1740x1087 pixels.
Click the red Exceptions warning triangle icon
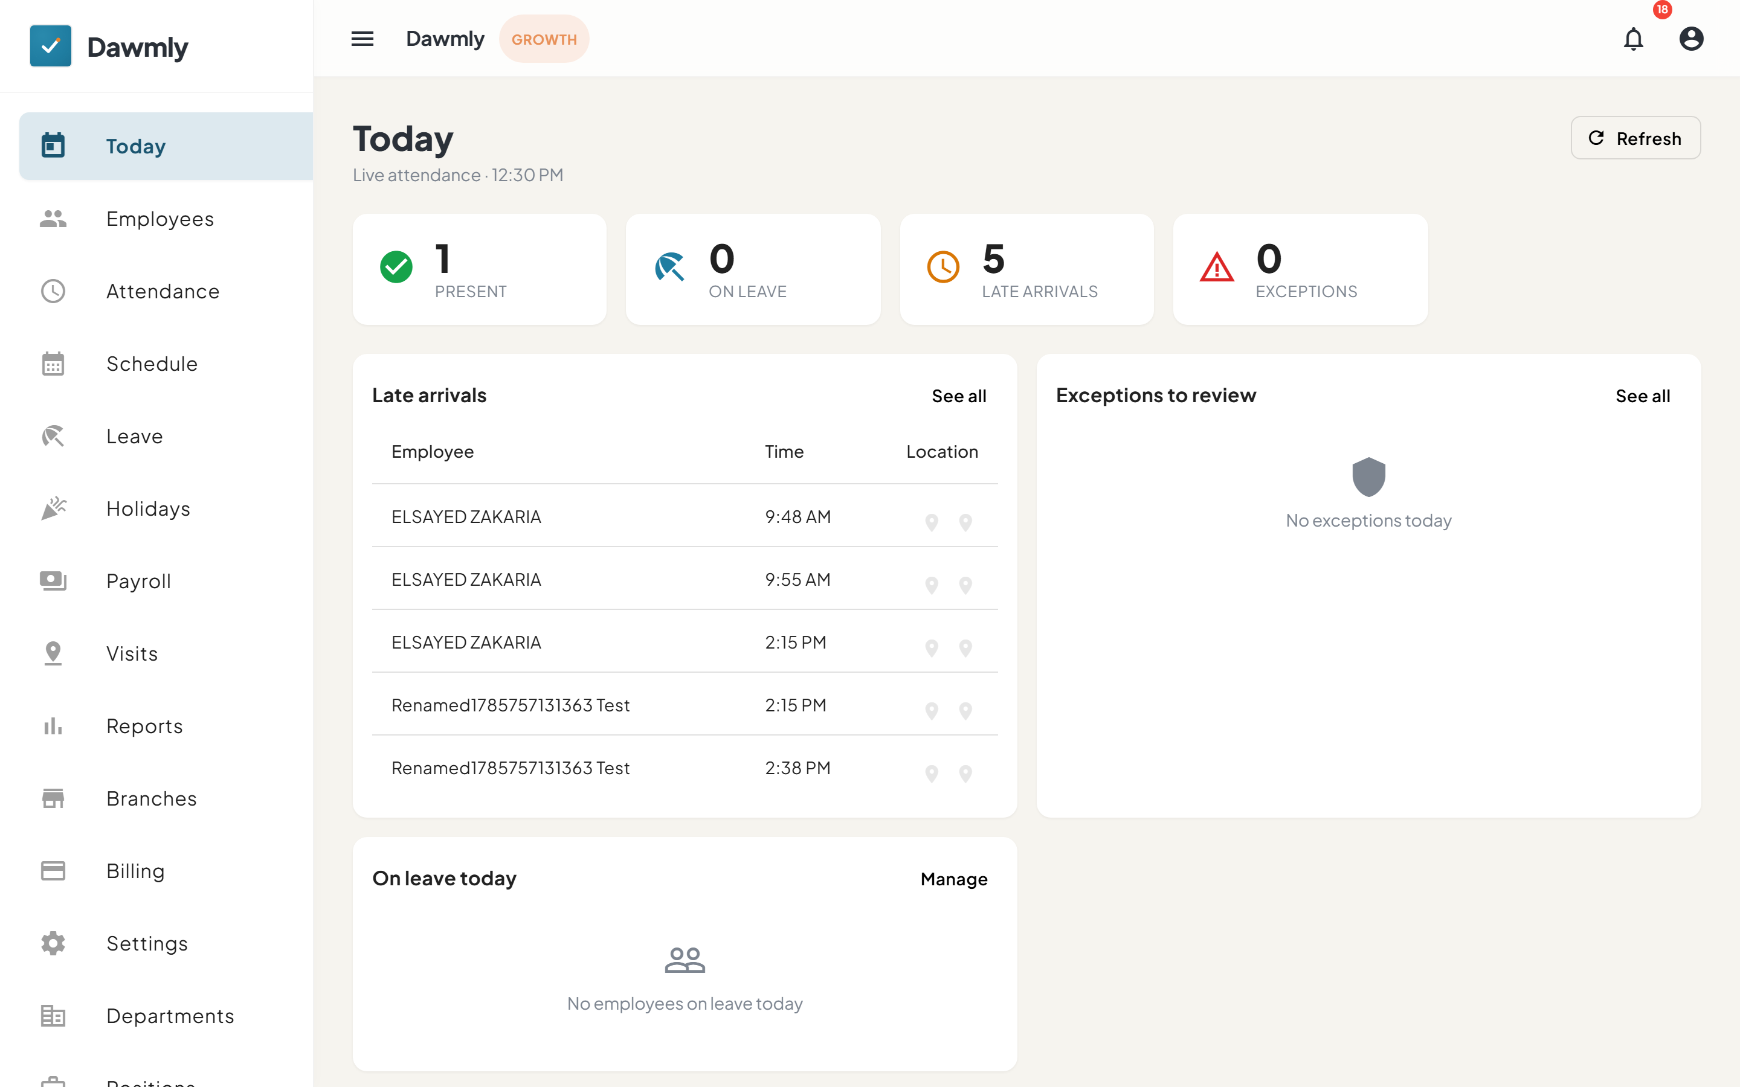1217,268
